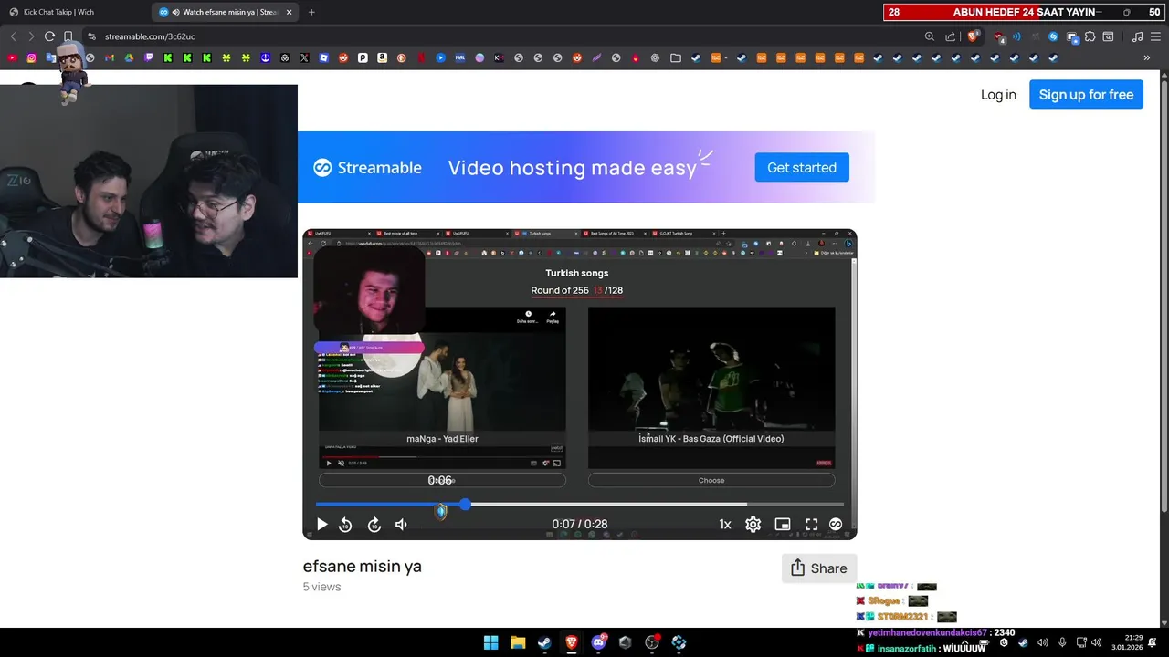This screenshot has height=657, width=1169.
Task: Close the Watch efsane misin ya tab
Action: click(x=289, y=12)
